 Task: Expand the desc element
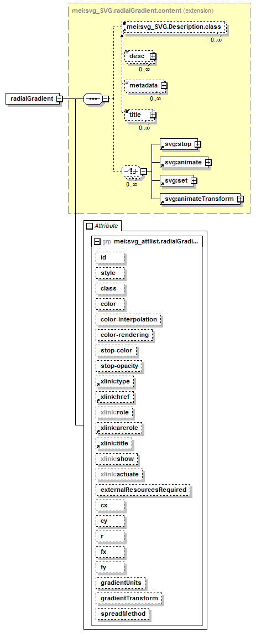pyautogui.click(x=153, y=56)
